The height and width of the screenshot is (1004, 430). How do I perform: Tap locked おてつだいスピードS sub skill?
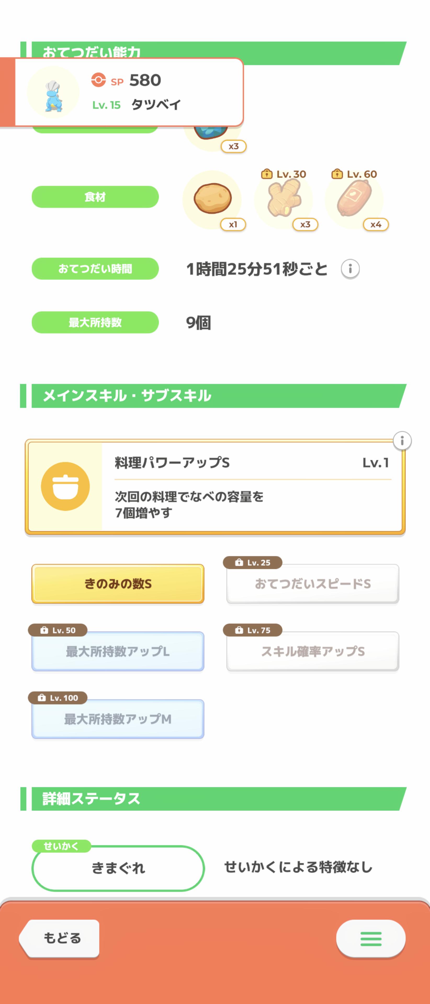click(312, 584)
